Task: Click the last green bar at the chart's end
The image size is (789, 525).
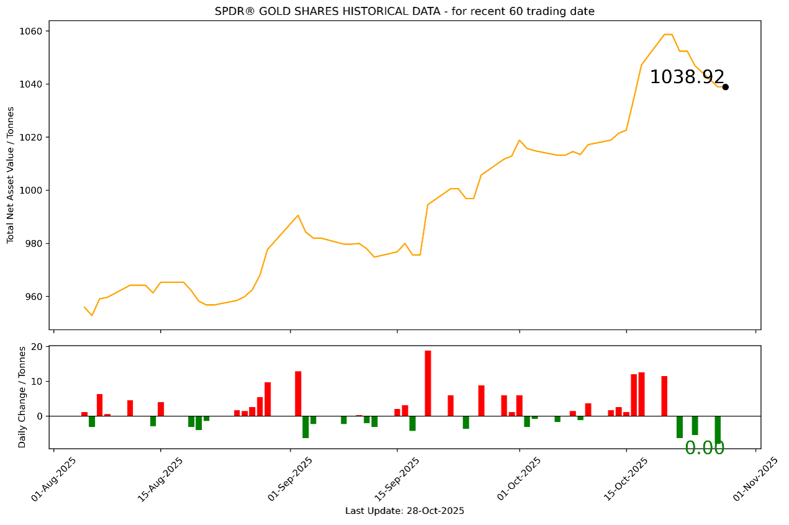Action: click(x=718, y=429)
